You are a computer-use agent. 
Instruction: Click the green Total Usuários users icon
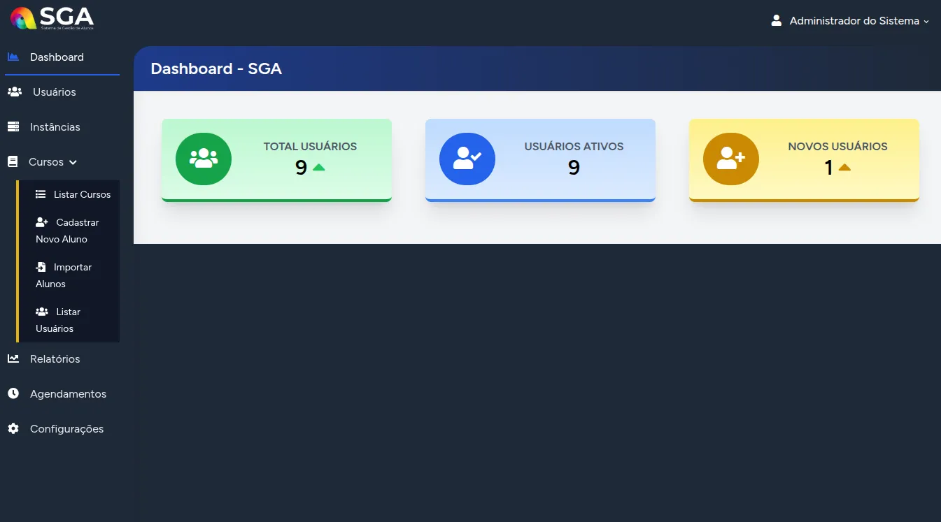[204, 159]
